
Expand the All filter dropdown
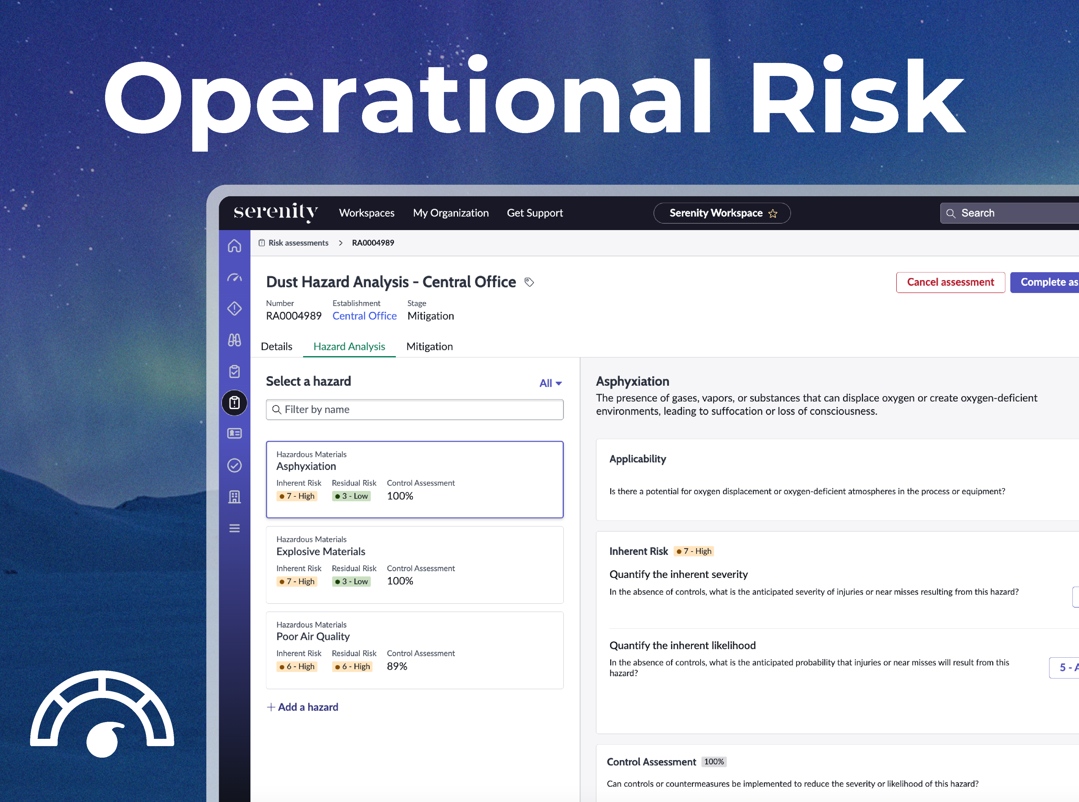[550, 383]
